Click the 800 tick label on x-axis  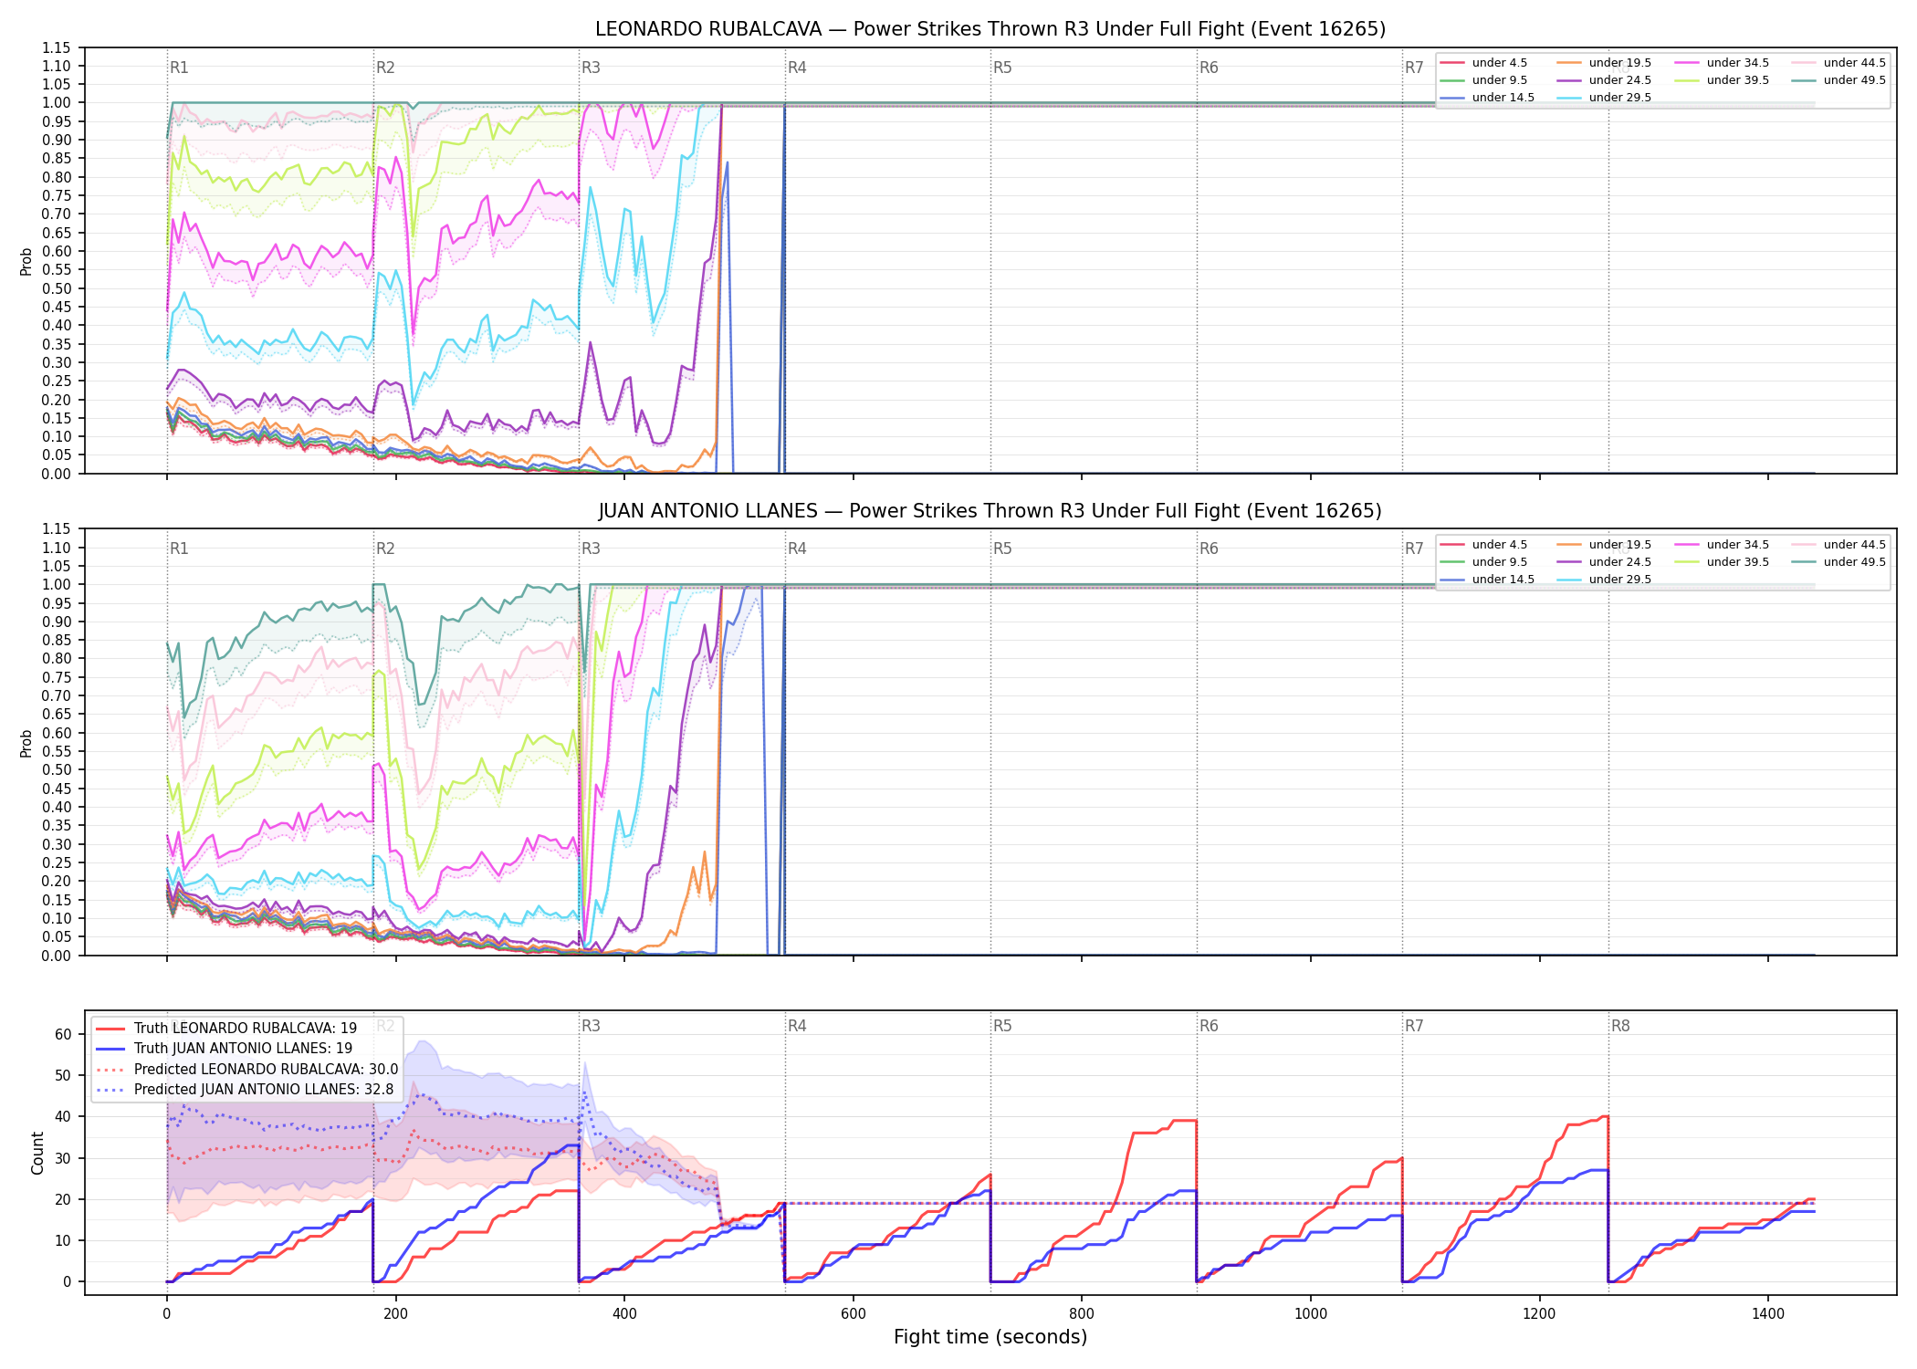[1082, 1314]
